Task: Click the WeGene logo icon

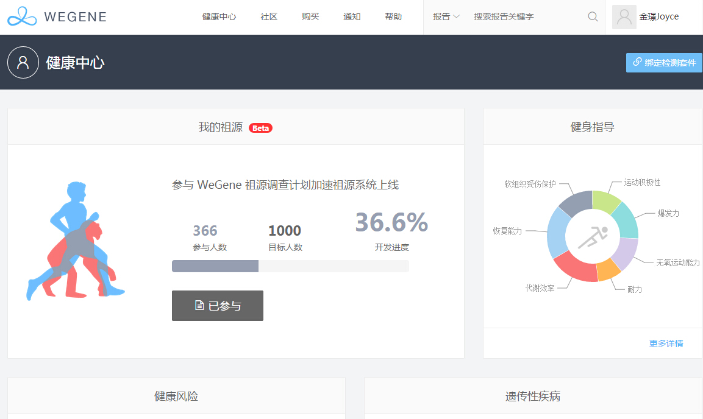Action: pos(23,16)
